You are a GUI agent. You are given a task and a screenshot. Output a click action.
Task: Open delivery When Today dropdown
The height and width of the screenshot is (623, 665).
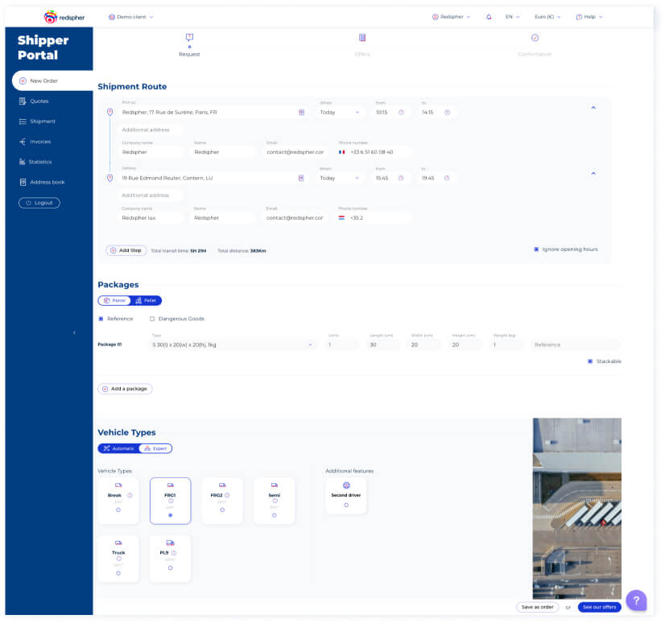point(340,178)
